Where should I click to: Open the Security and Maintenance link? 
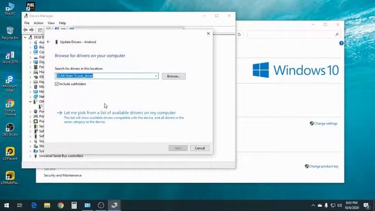[x=63, y=175]
